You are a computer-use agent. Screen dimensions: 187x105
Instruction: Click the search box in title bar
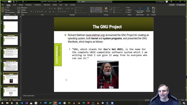point(94,2)
